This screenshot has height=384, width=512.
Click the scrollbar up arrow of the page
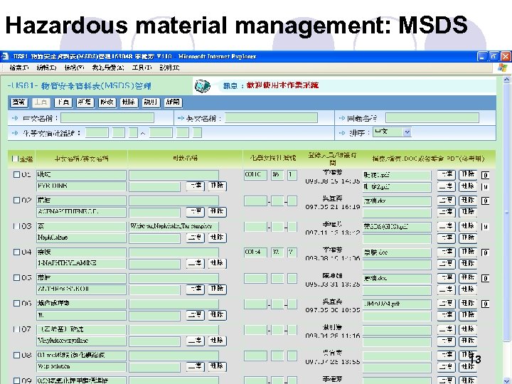pos(506,80)
